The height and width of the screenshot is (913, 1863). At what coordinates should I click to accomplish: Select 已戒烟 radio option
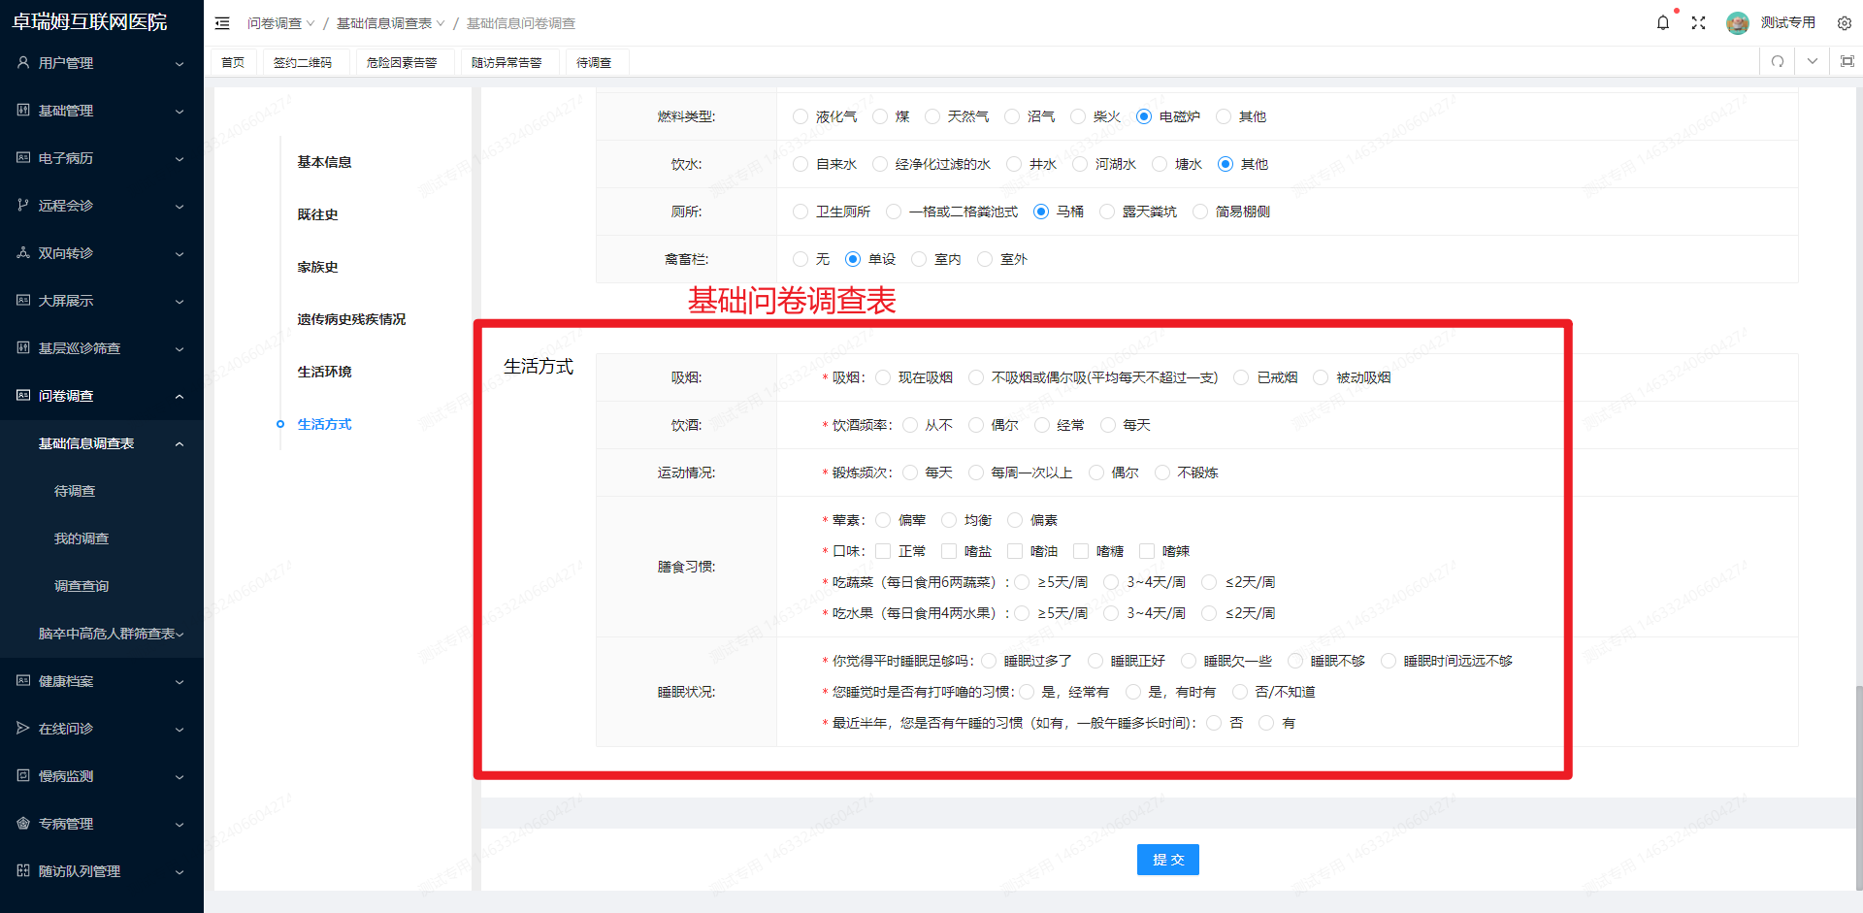click(1241, 377)
